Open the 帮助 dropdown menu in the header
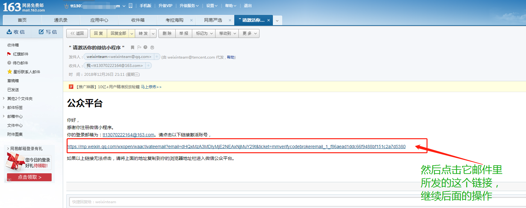This screenshot has height=208, width=526. click(230, 6)
